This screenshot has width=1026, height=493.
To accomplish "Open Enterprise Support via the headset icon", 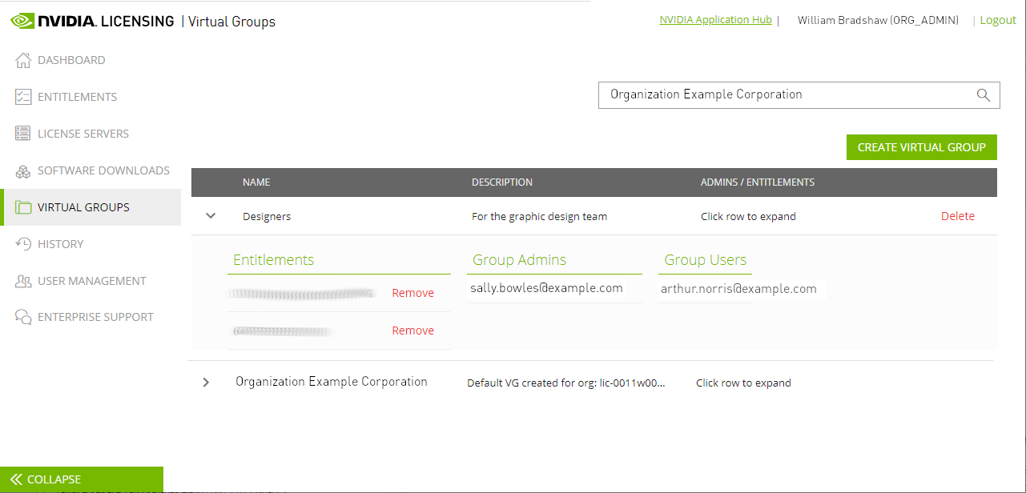I will click(22, 316).
